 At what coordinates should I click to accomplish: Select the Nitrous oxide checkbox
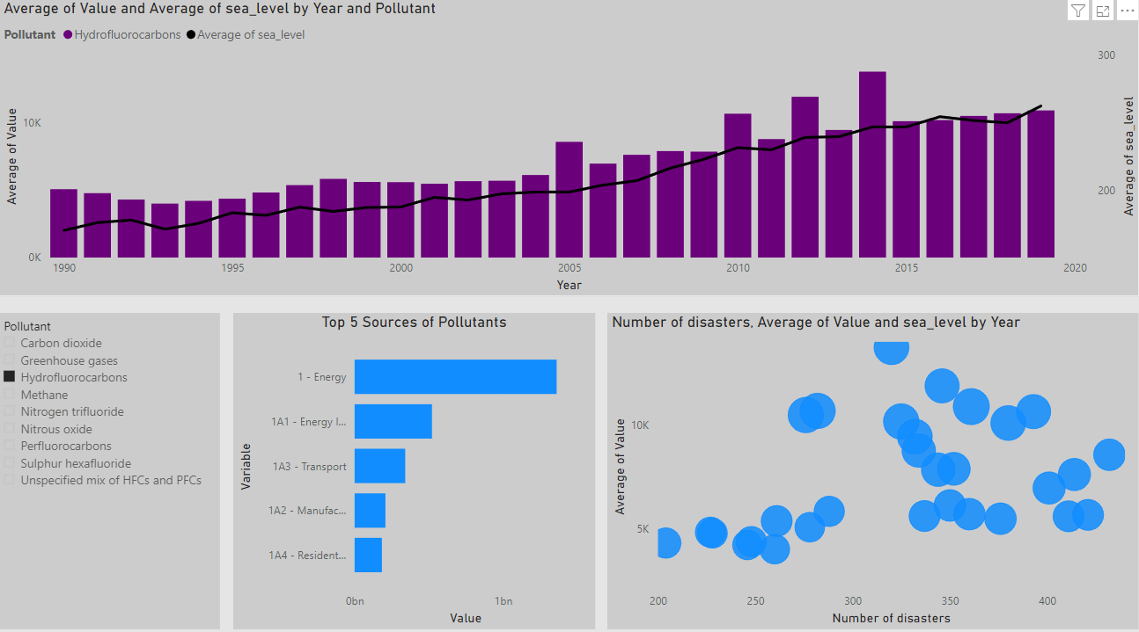point(11,428)
